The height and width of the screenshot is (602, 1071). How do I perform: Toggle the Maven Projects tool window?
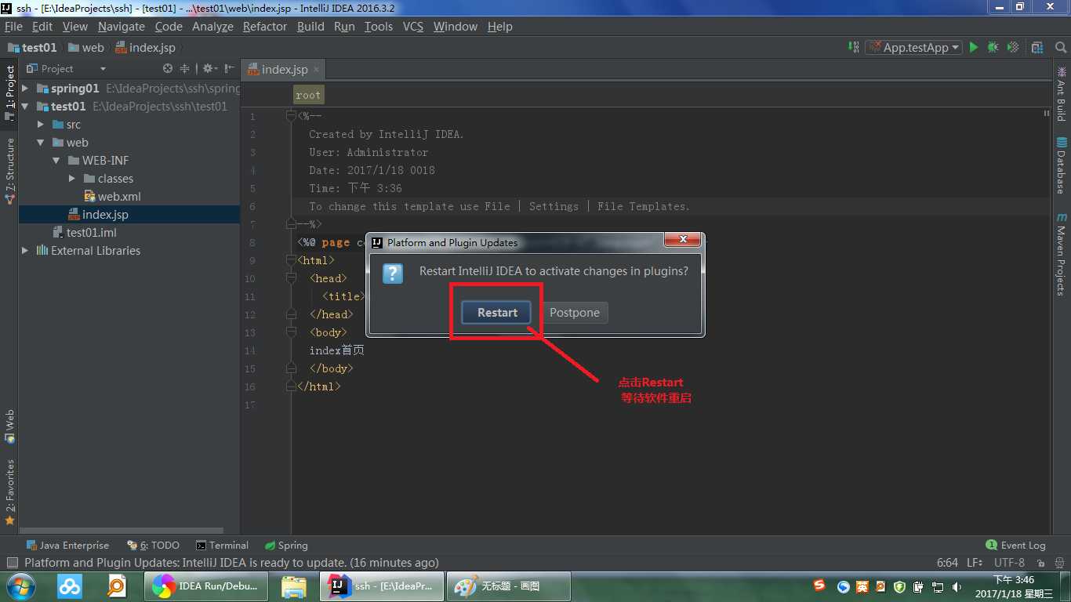1062,253
